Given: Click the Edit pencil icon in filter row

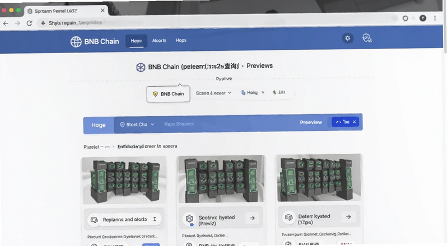Looking at the screenshot, I should (x=274, y=92).
